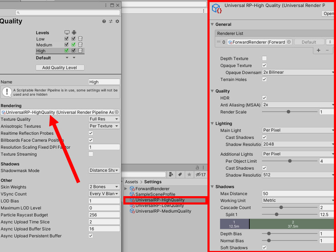Toggle the Terrain Holes checkbox
Viewport: 336px width, 252px height.
click(x=264, y=79)
